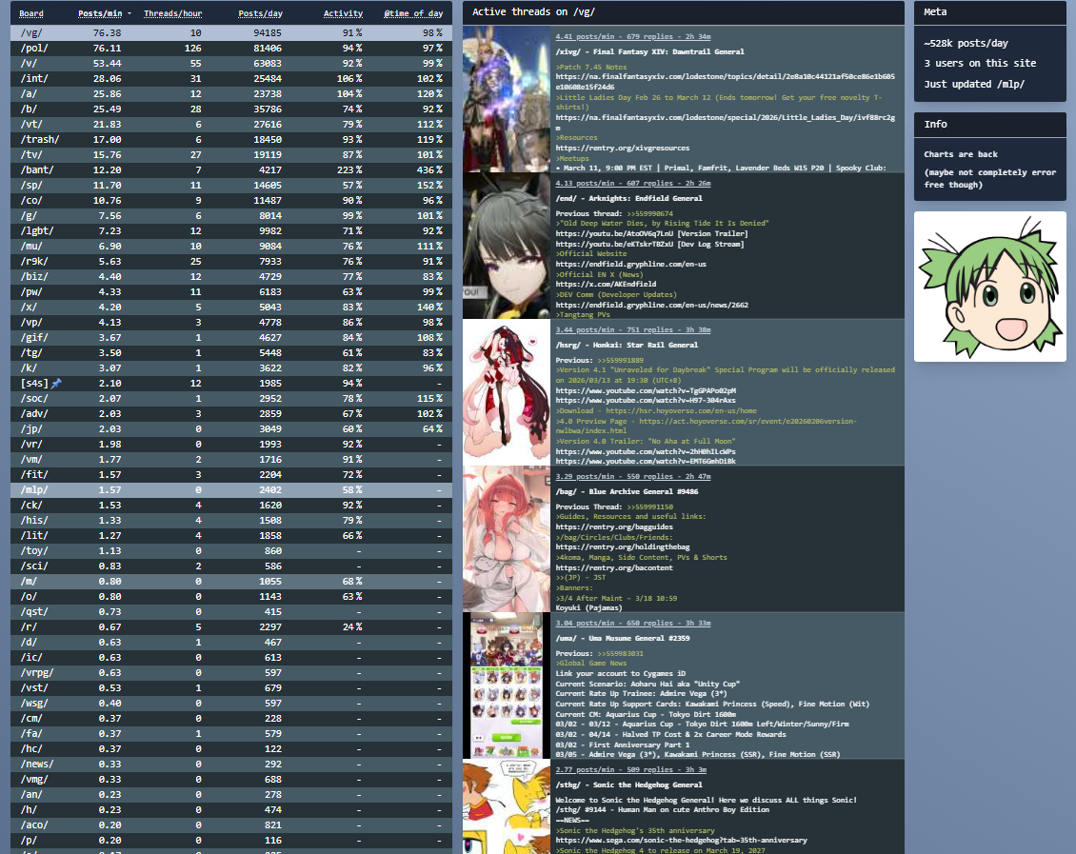Open the Arknights Endfield thread thumbnail
1076x854 pixels.
(506, 246)
